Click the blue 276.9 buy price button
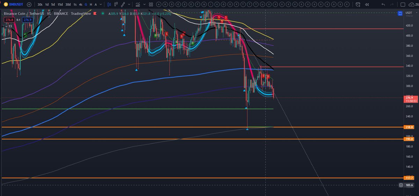Screen dimensions: 419x196 point(28,20)
